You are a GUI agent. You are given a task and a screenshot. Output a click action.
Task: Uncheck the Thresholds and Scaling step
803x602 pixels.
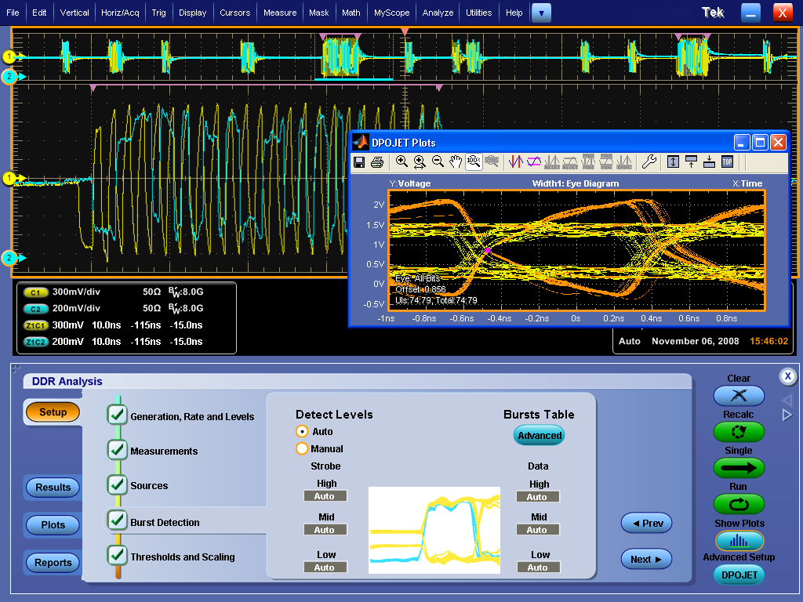[117, 557]
